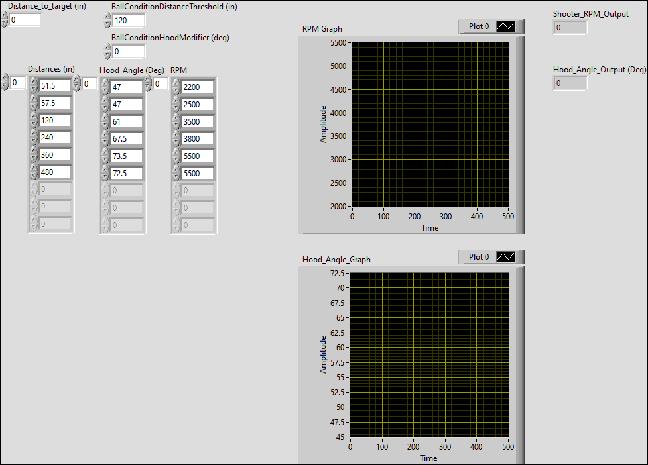Click the Shooter_RPM_Output indicator
648x465 pixels.
570,27
